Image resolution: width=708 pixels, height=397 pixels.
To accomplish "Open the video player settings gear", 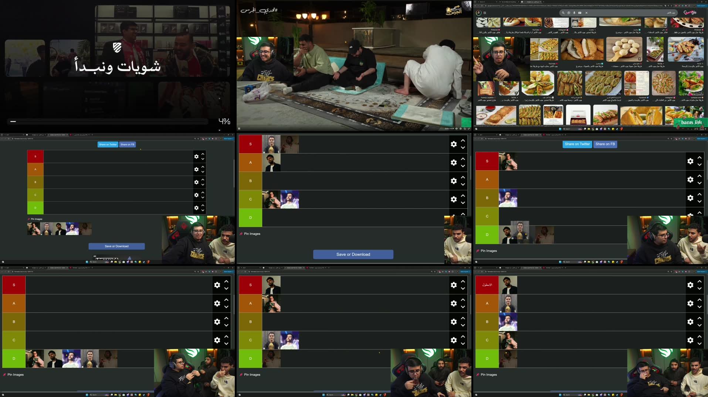I will click(460, 129).
